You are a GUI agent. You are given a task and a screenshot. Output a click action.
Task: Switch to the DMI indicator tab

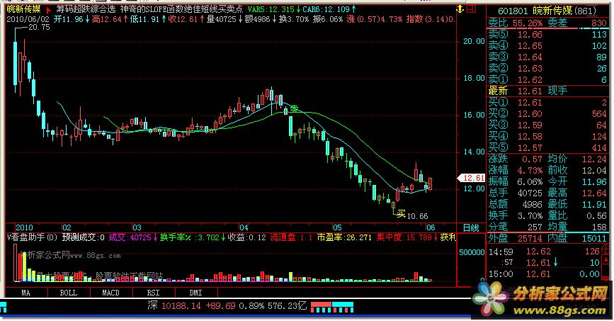point(194,293)
